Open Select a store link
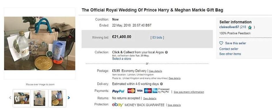This screenshot has height=109, width=272. [122, 59]
